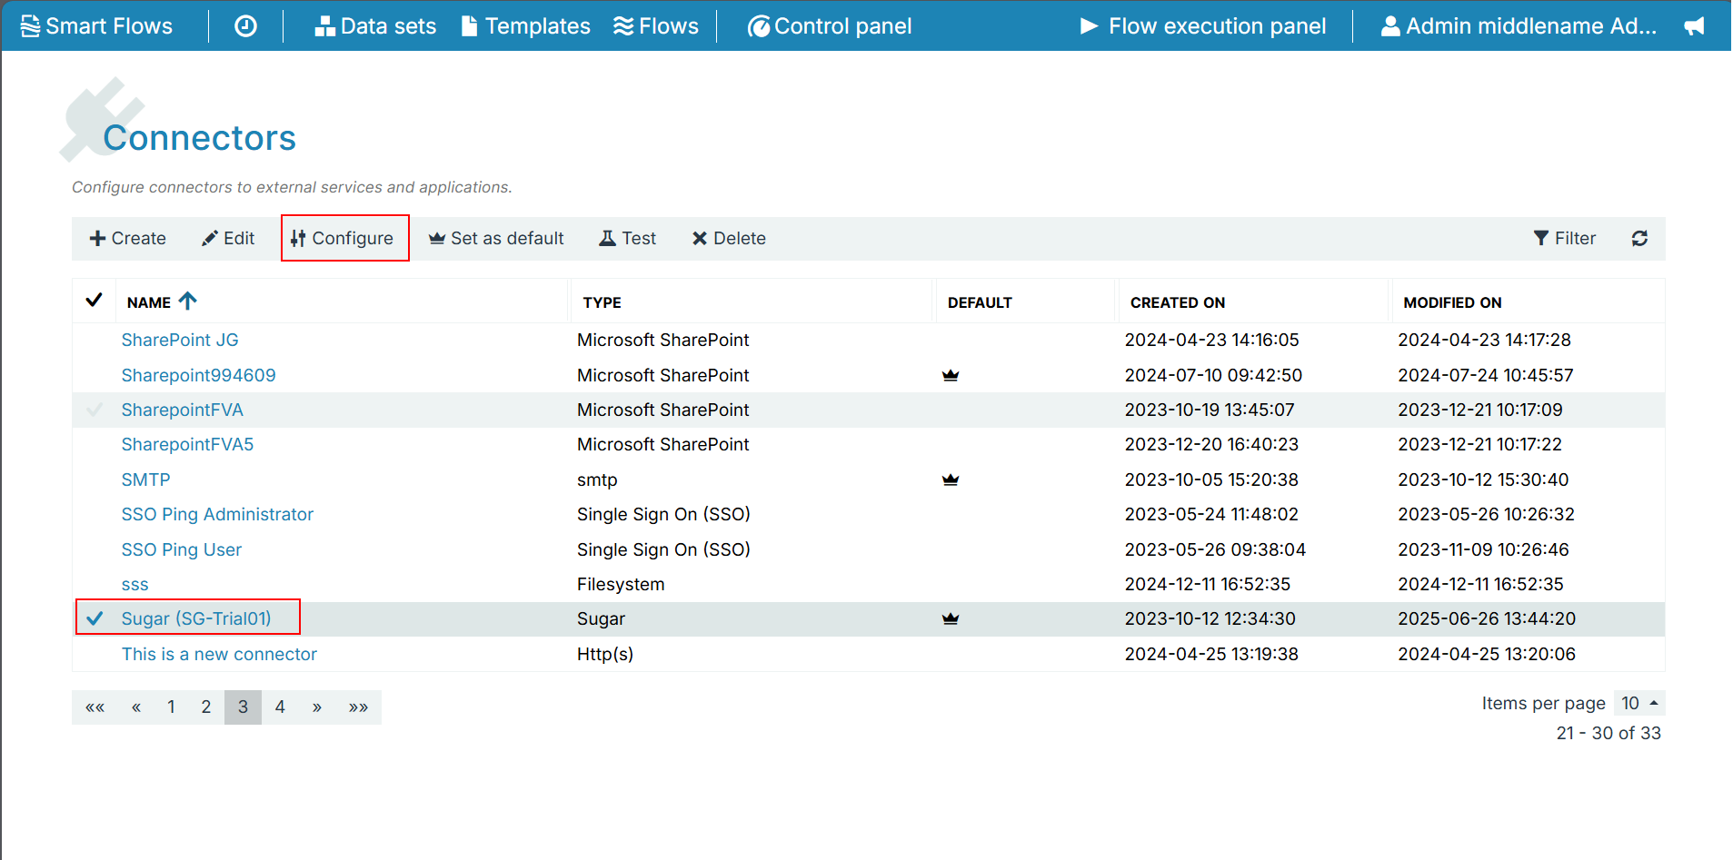Toggle the select-all checkmark in header
This screenshot has height=860, width=1733.
tap(94, 301)
